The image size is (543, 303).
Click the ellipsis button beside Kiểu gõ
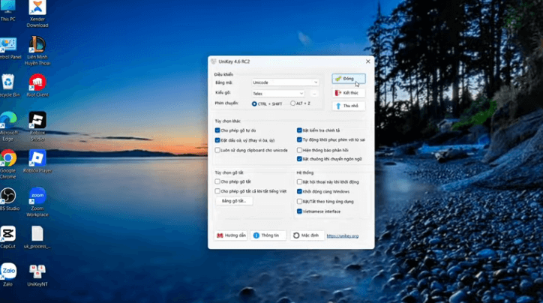314,94
